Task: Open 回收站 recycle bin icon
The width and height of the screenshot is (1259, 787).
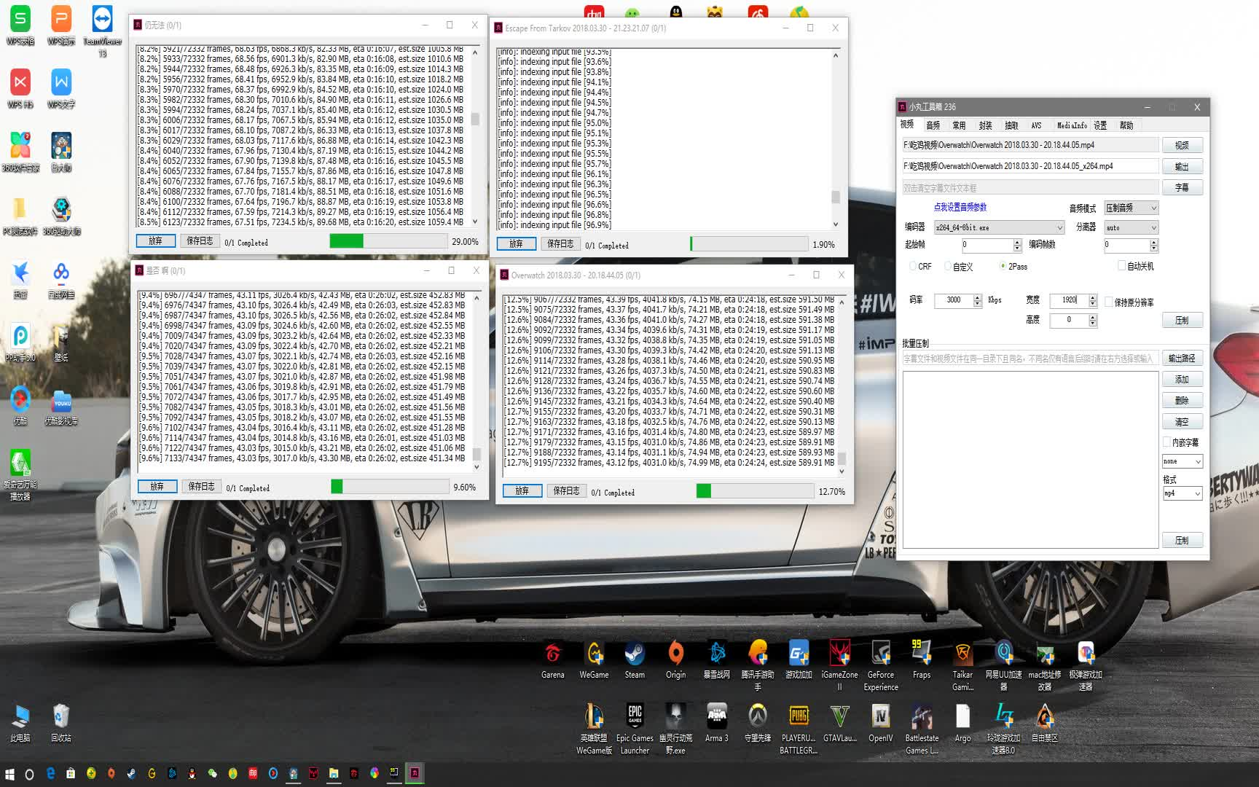Action: pyautogui.click(x=61, y=723)
